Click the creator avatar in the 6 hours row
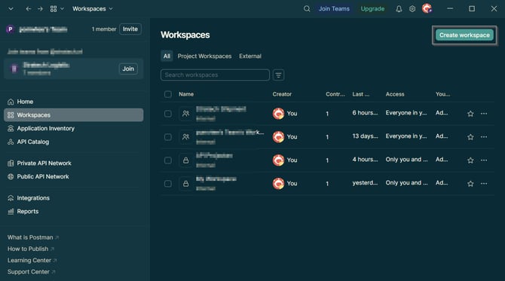The height and width of the screenshot is (281, 505). (x=278, y=114)
